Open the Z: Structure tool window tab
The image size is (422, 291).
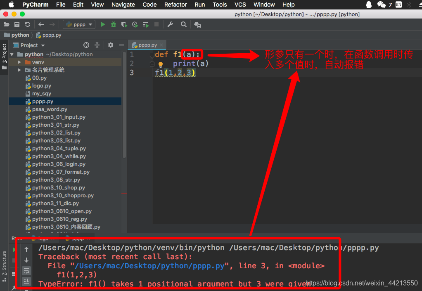4,266
